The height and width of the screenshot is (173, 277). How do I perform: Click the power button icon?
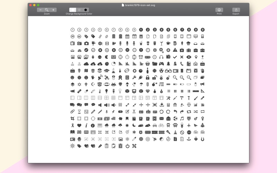127,146
